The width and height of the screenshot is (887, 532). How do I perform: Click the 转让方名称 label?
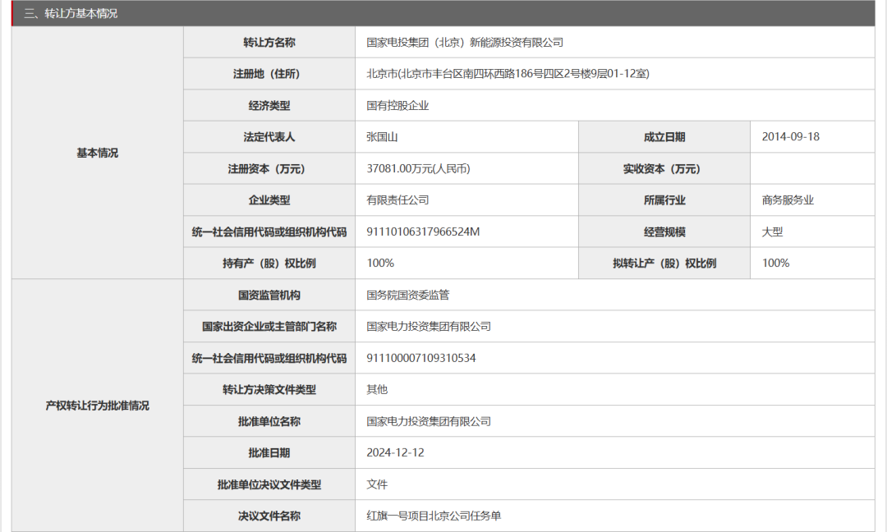[x=269, y=43]
